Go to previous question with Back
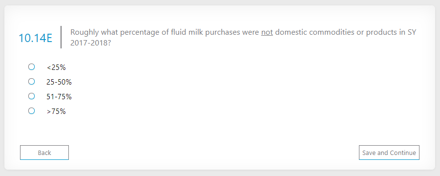Image resolution: width=440 pixels, height=176 pixels. point(44,153)
